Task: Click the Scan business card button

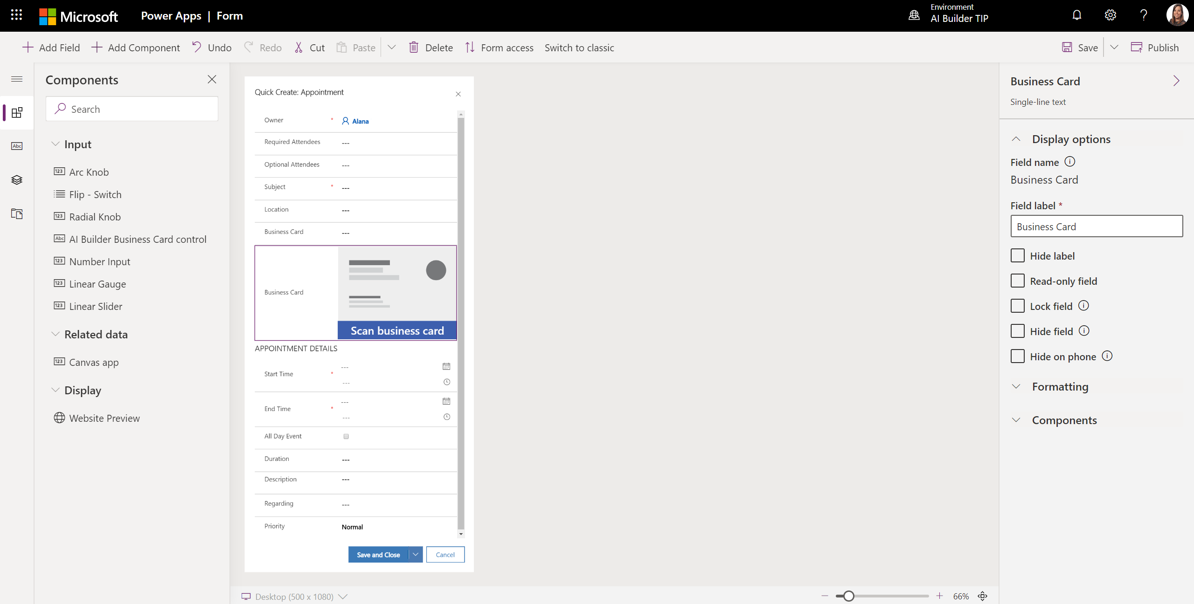Action: click(397, 330)
